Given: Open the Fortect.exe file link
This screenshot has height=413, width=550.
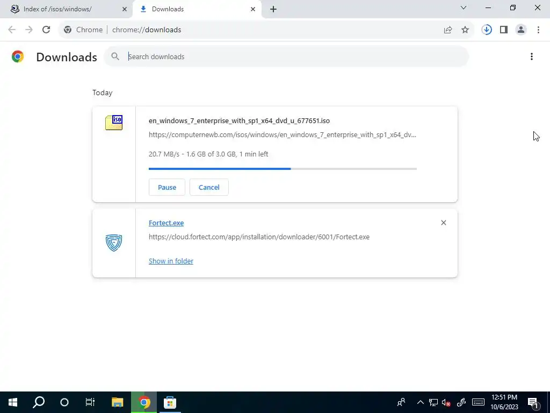Looking at the screenshot, I should (x=167, y=223).
